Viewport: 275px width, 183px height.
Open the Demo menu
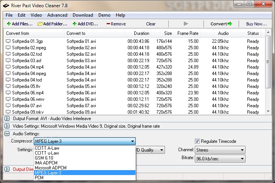coord(104,15)
